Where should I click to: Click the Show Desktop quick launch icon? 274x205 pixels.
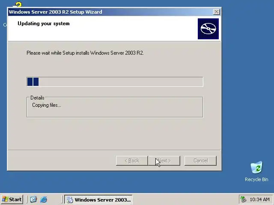(x=33, y=199)
